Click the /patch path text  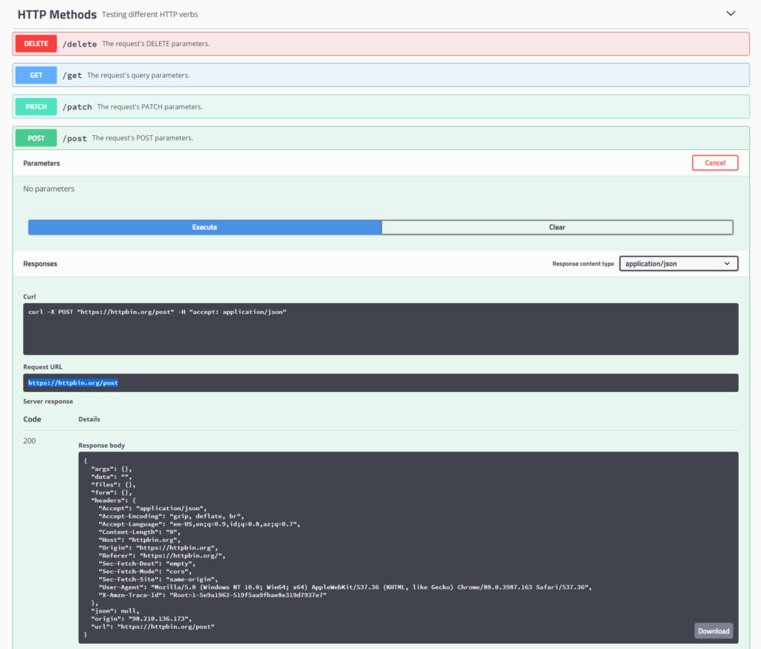pos(77,107)
